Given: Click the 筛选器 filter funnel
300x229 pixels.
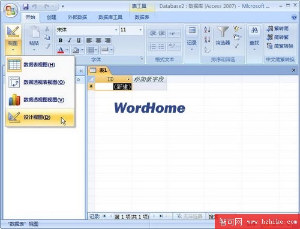Looking at the screenshot, I should click(x=223, y=36).
